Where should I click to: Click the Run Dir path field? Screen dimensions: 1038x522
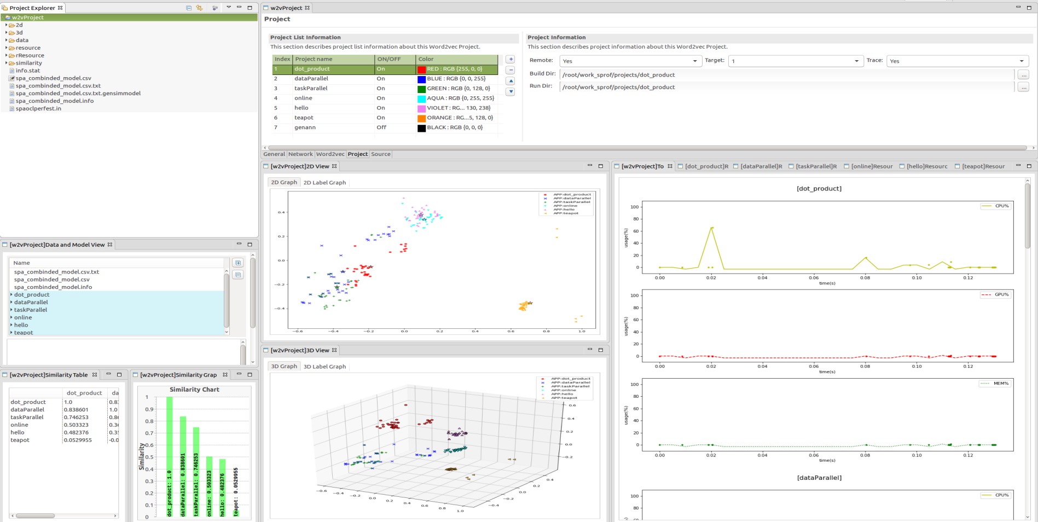(x=786, y=87)
